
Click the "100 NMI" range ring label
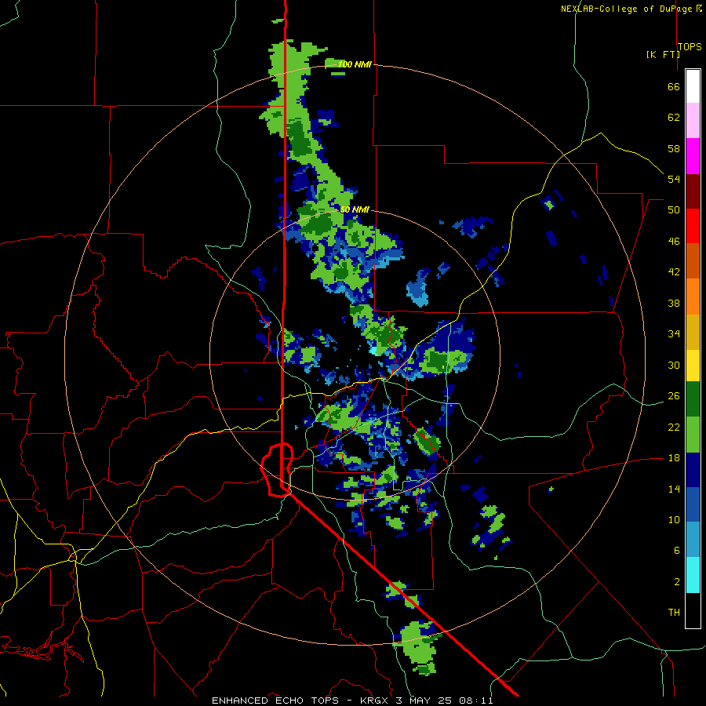[x=355, y=64]
